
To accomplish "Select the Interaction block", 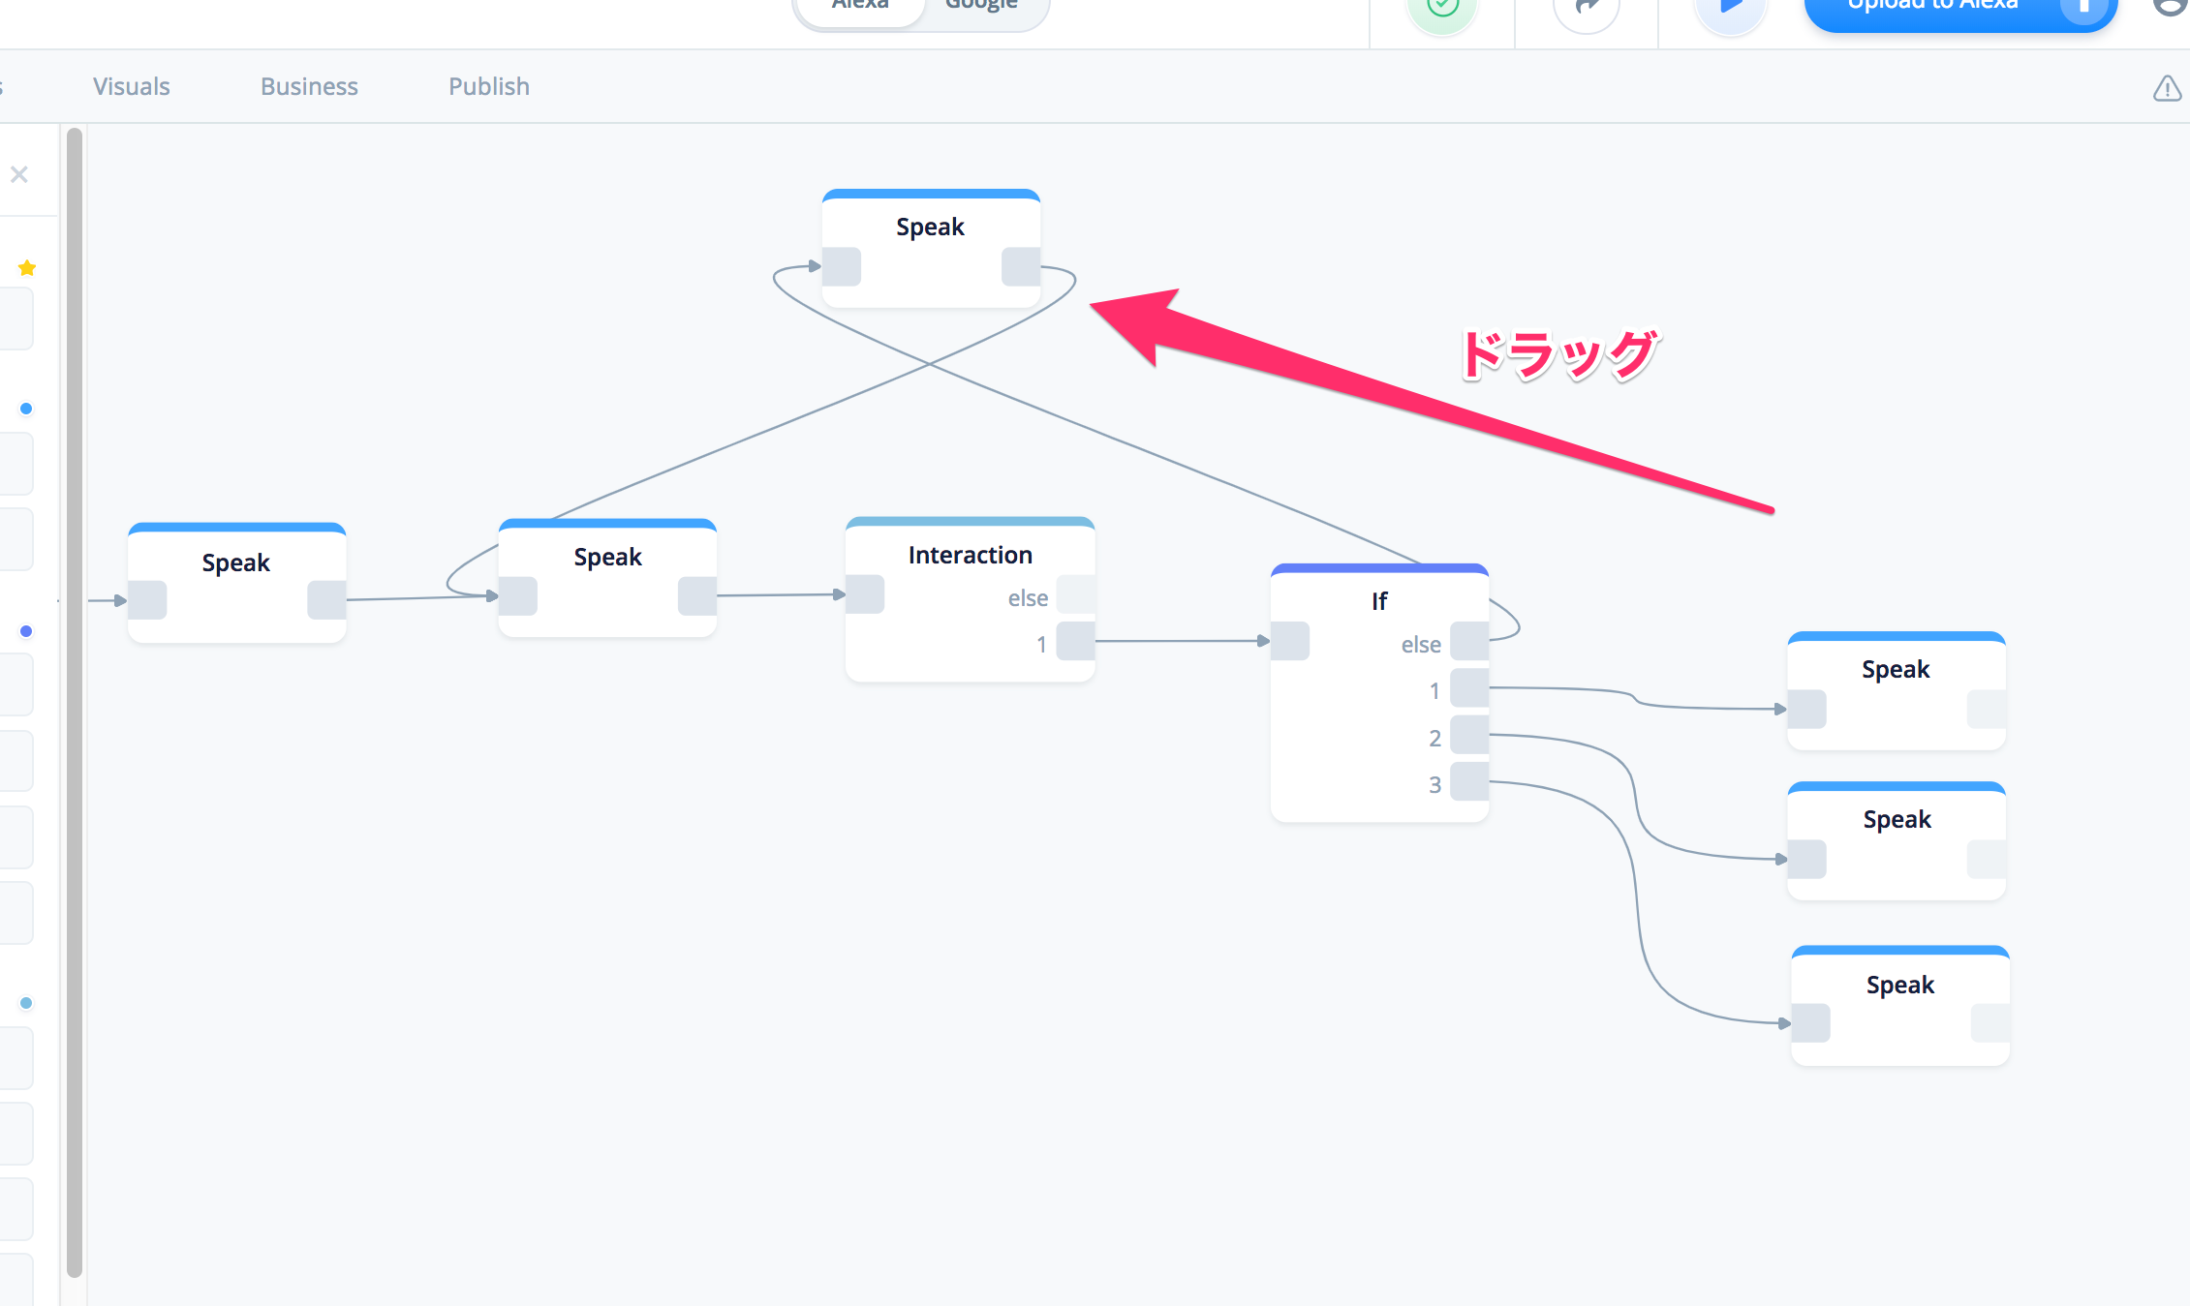I will (x=970, y=555).
